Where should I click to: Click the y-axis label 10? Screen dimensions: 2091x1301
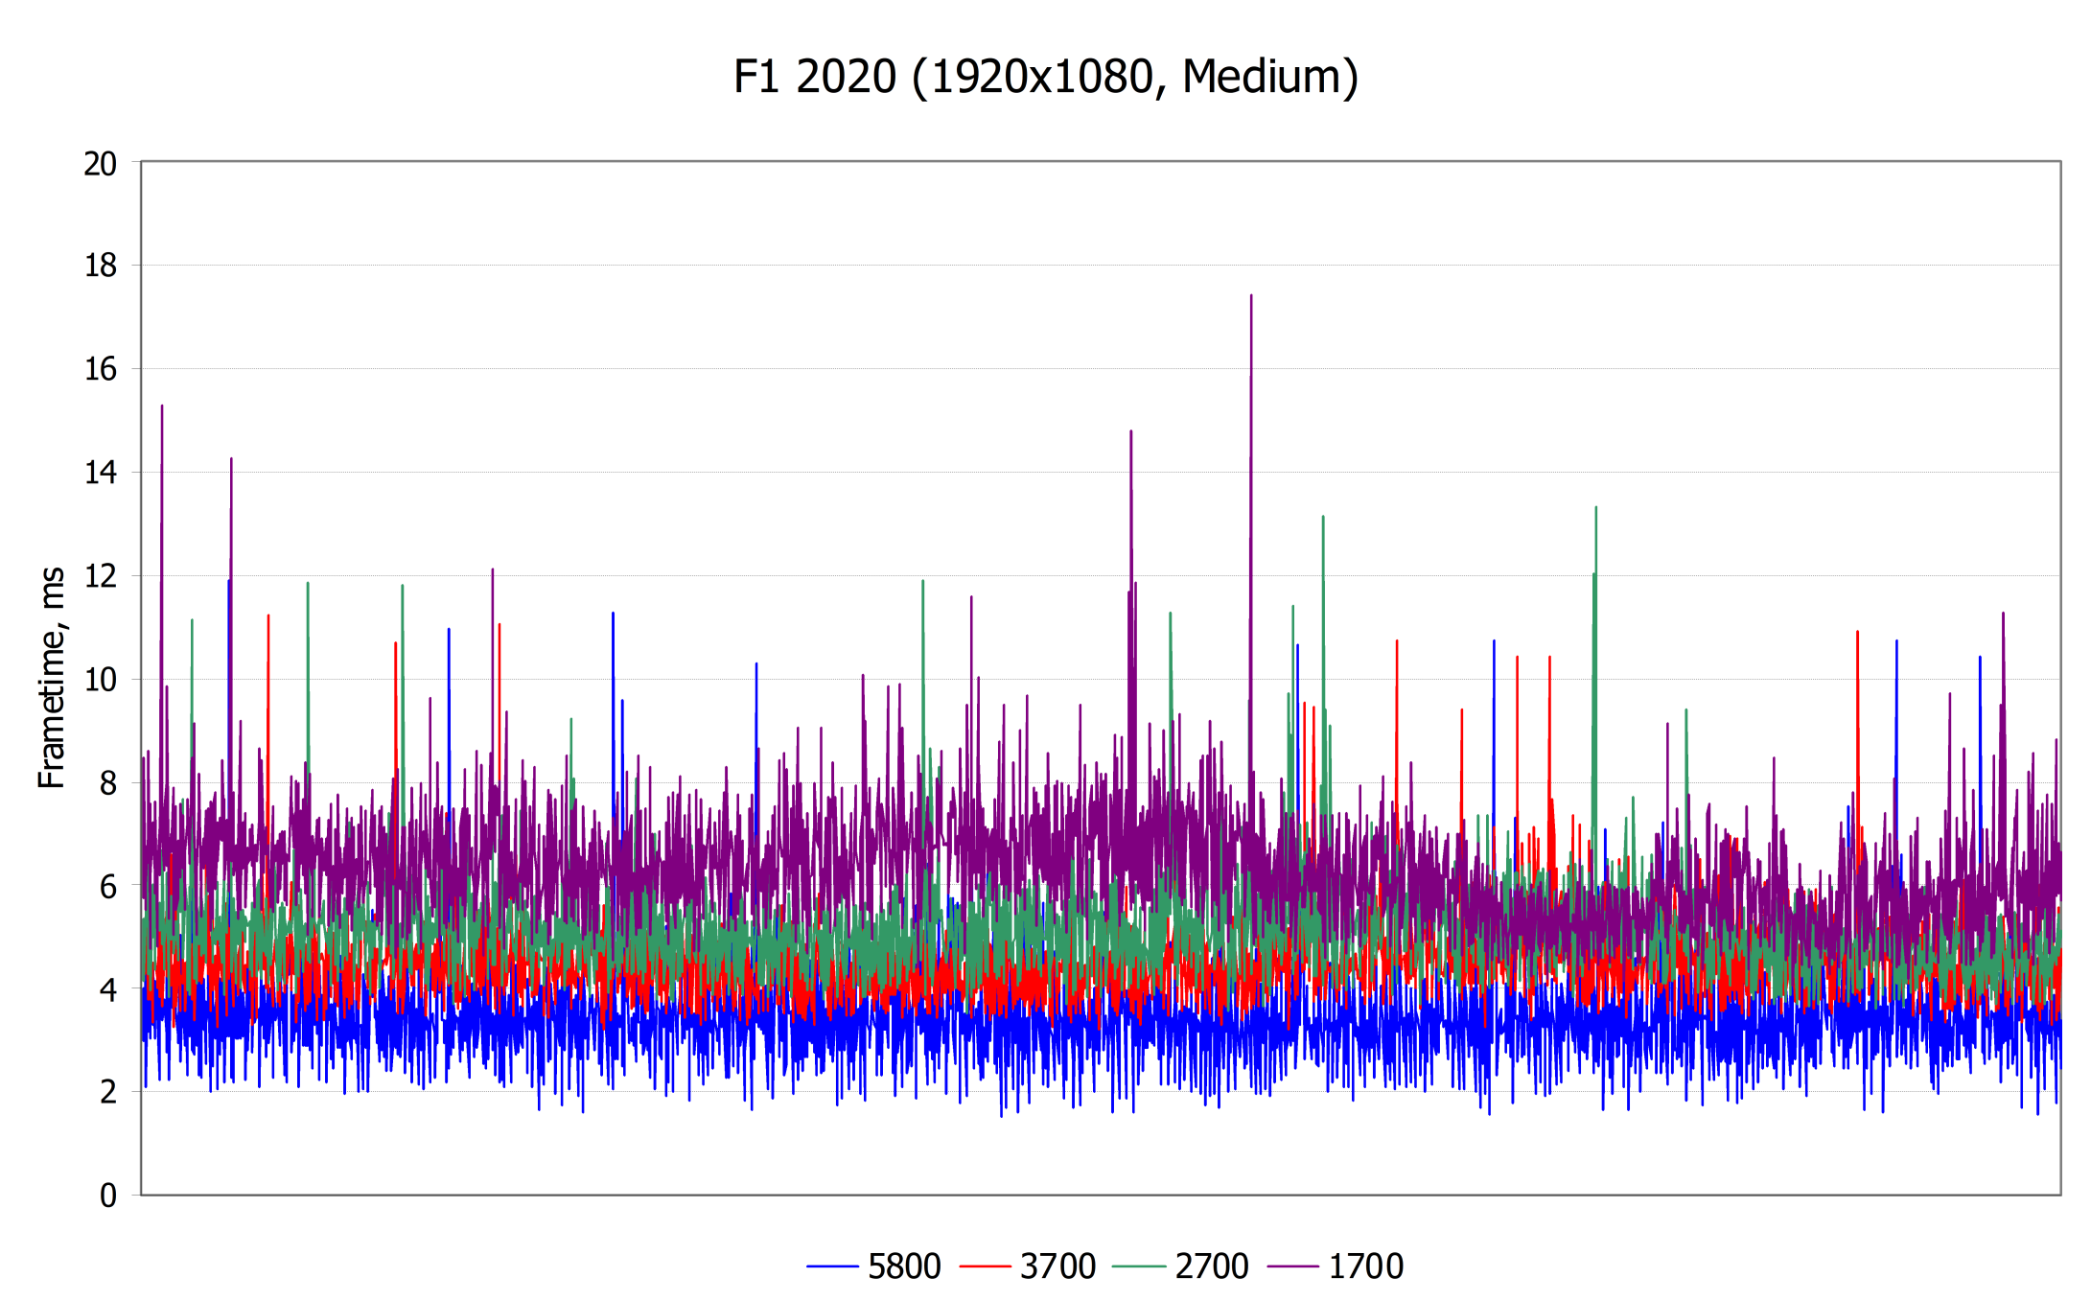pyautogui.click(x=101, y=680)
